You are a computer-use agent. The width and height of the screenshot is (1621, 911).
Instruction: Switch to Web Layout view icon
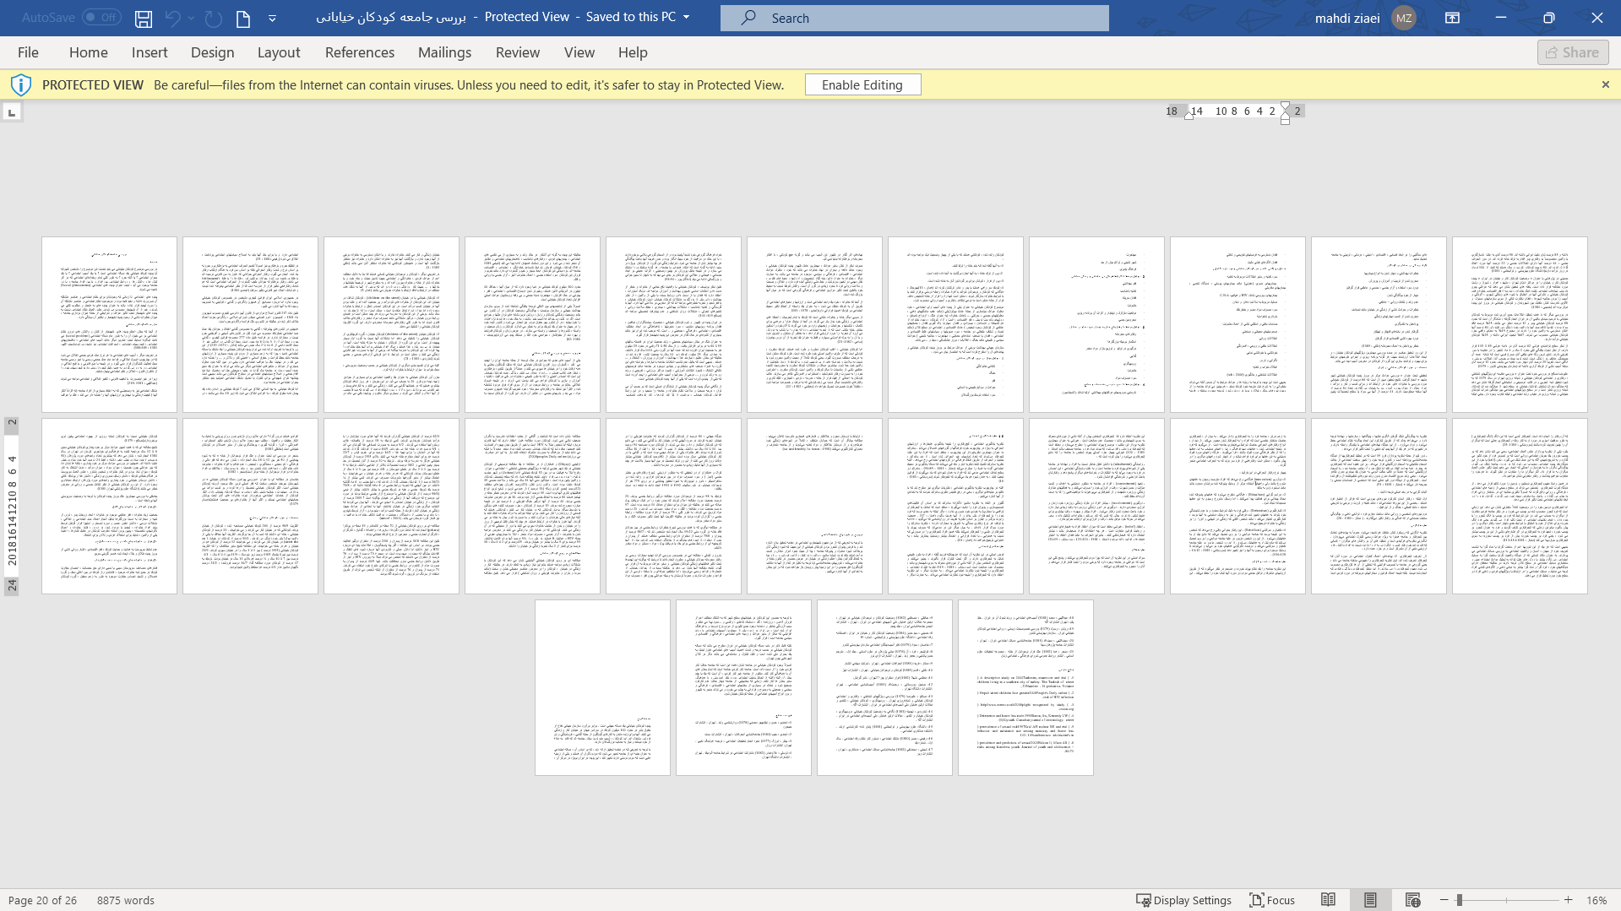pos(1412,900)
